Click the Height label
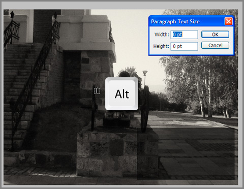 [161, 46]
